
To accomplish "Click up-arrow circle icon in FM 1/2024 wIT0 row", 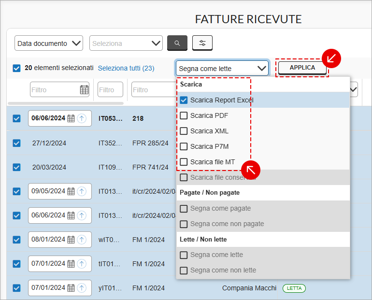I will pos(82,240).
